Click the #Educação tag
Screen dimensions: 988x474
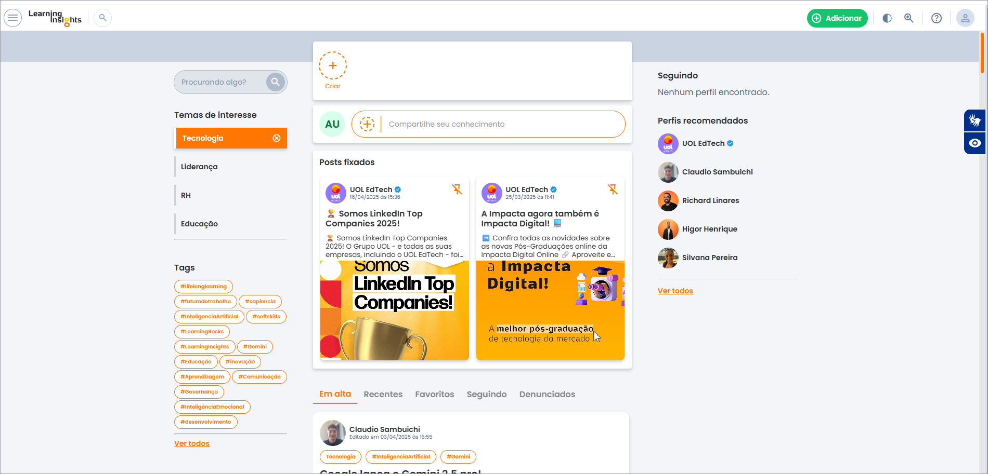pos(196,362)
